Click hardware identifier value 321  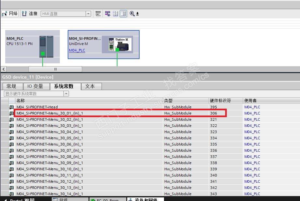(x=213, y=119)
